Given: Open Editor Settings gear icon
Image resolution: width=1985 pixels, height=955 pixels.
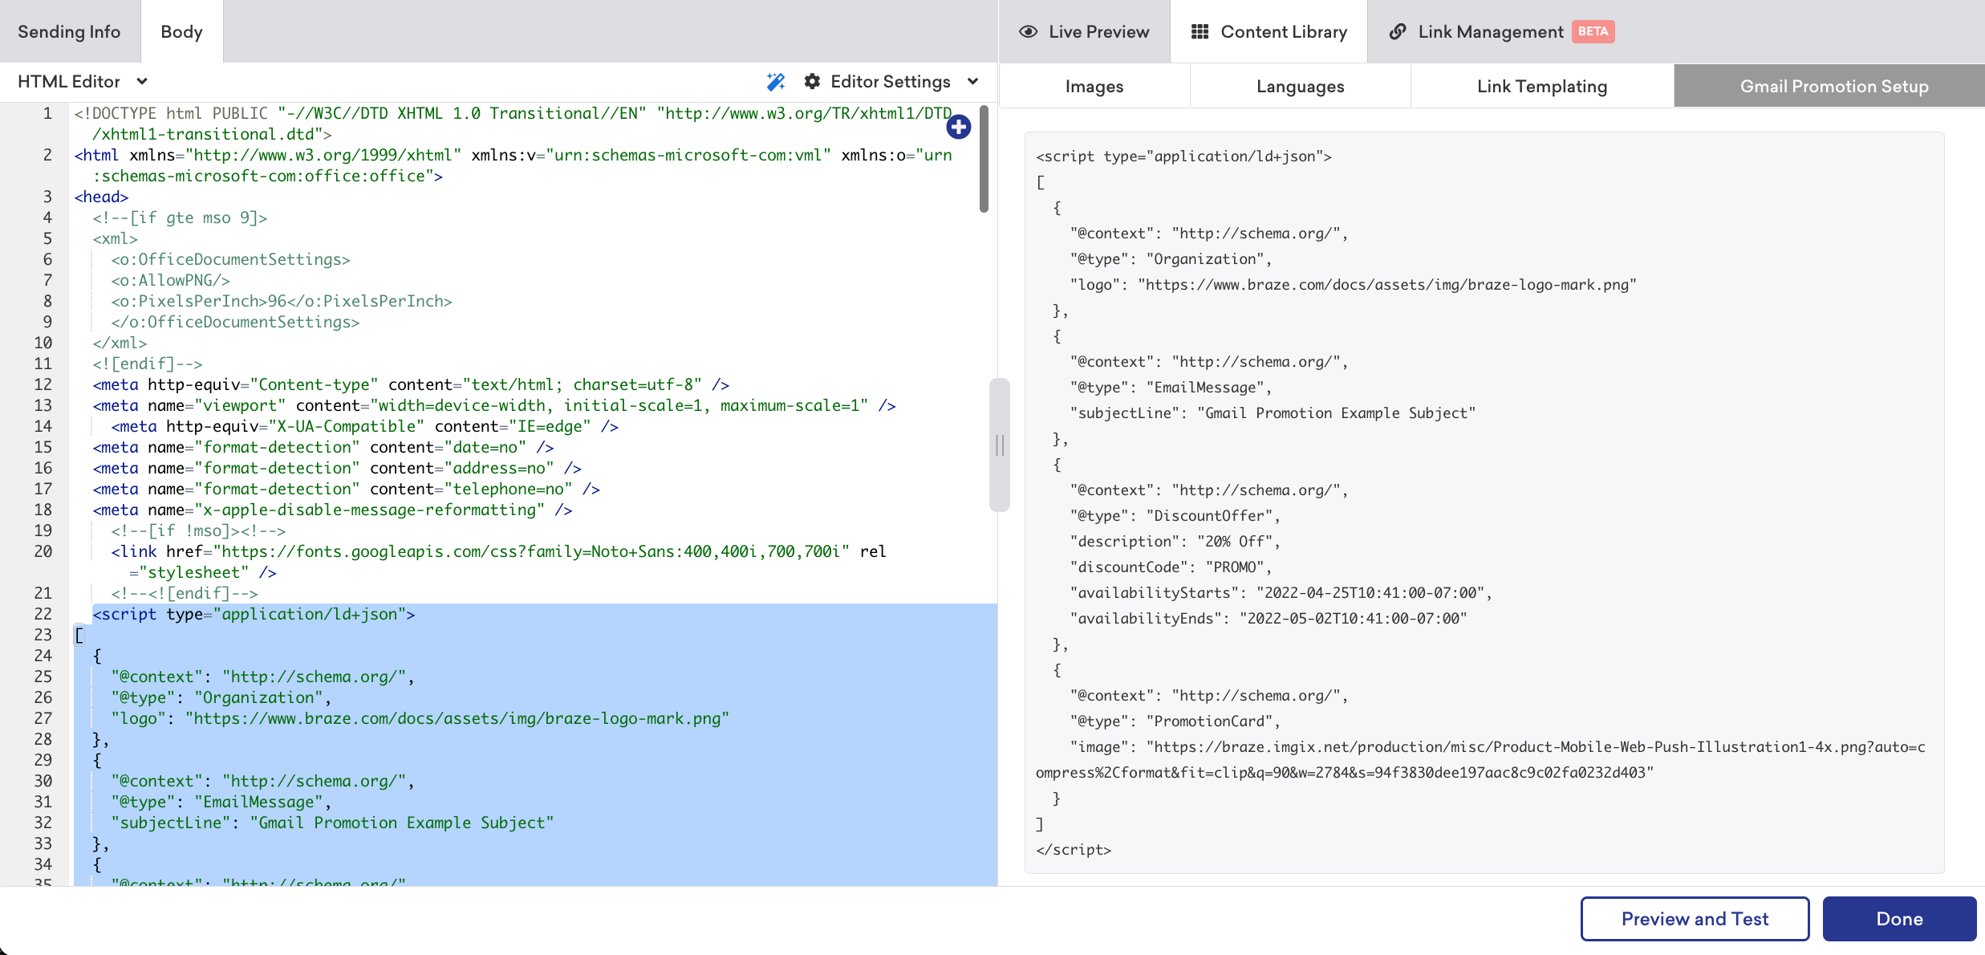Looking at the screenshot, I should click(812, 82).
